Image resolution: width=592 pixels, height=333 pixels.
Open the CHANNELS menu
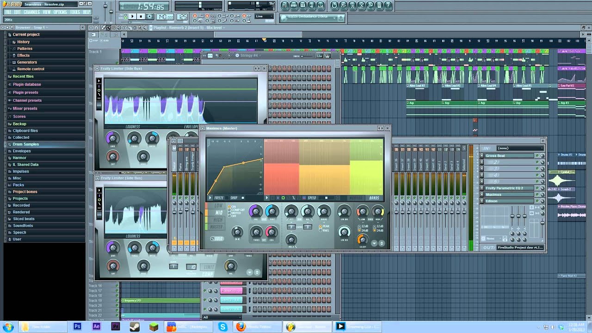(x=31, y=12)
